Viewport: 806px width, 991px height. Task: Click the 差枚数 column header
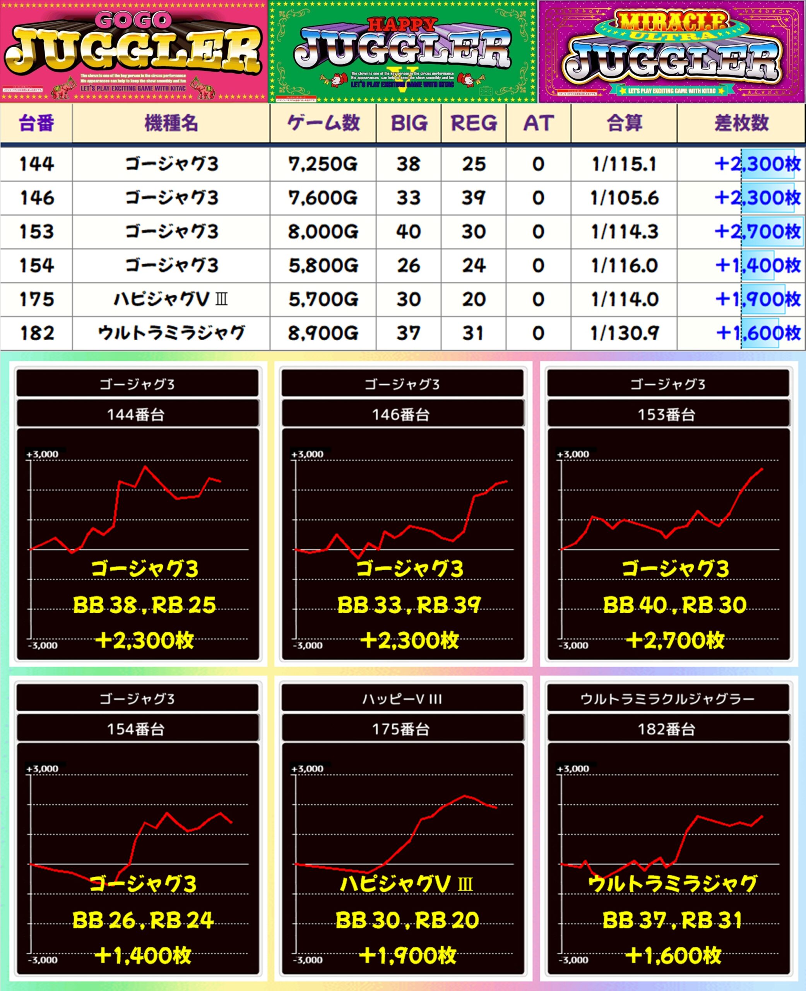(741, 123)
